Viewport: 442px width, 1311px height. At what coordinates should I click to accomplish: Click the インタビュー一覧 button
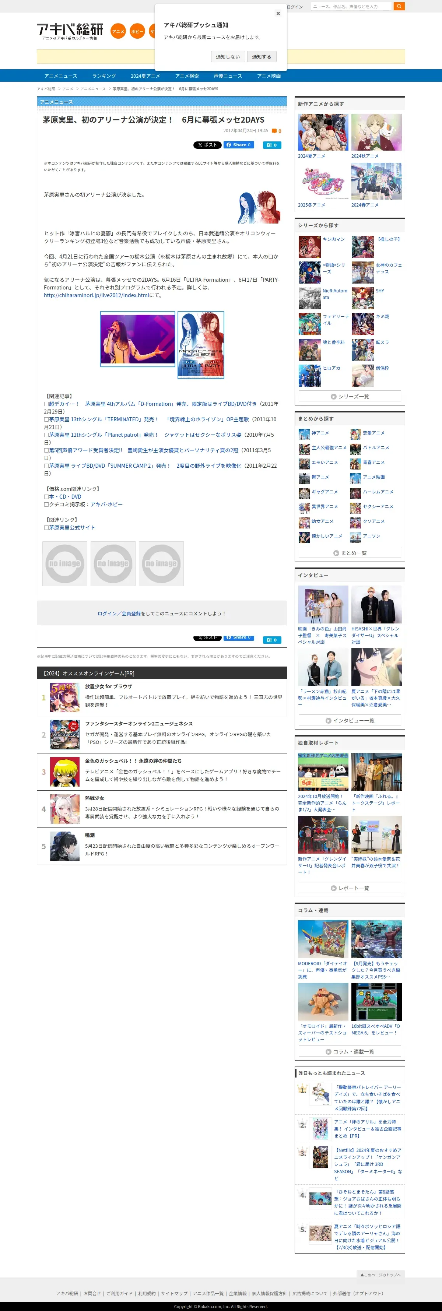tap(350, 721)
